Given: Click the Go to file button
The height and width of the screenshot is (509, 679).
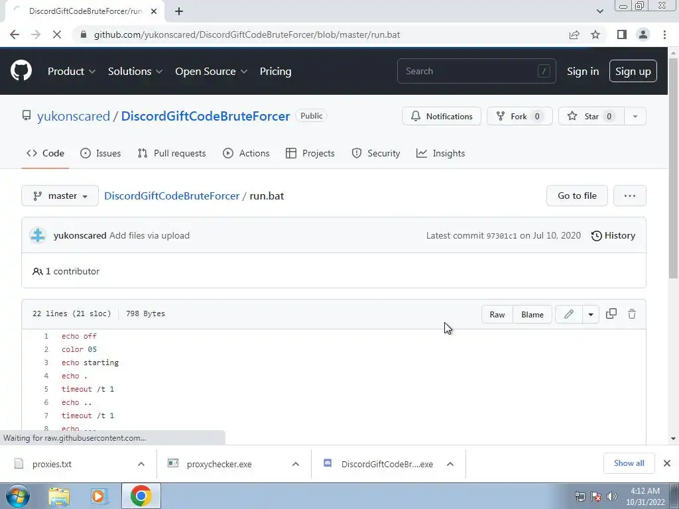Looking at the screenshot, I should pyautogui.click(x=577, y=196).
